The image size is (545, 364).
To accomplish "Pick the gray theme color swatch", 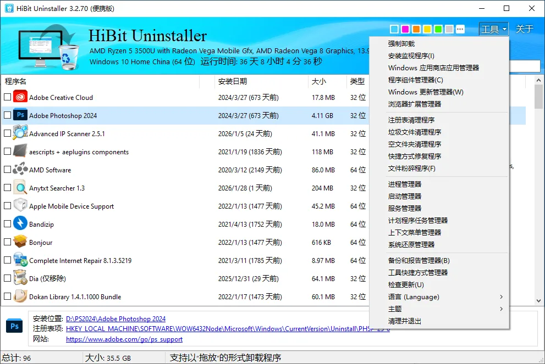I will pyautogui.click(x=449, y=29).
